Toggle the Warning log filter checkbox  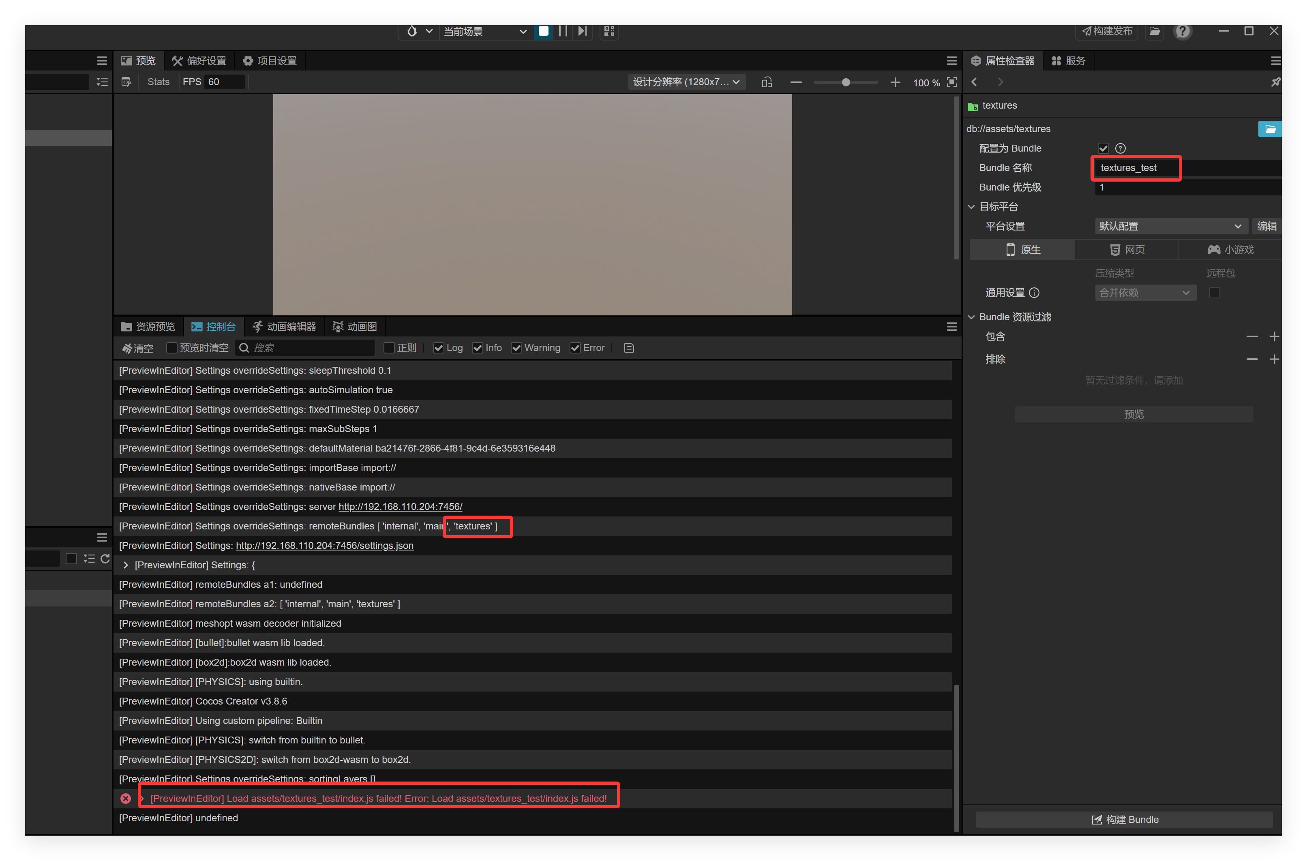[516, 348]
